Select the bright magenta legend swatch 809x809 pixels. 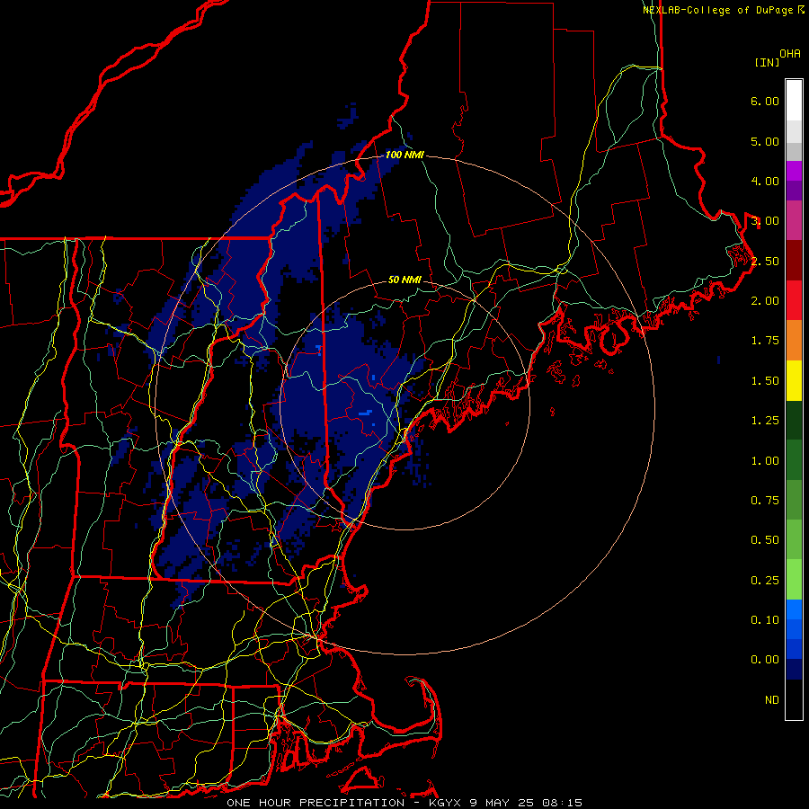794,171
